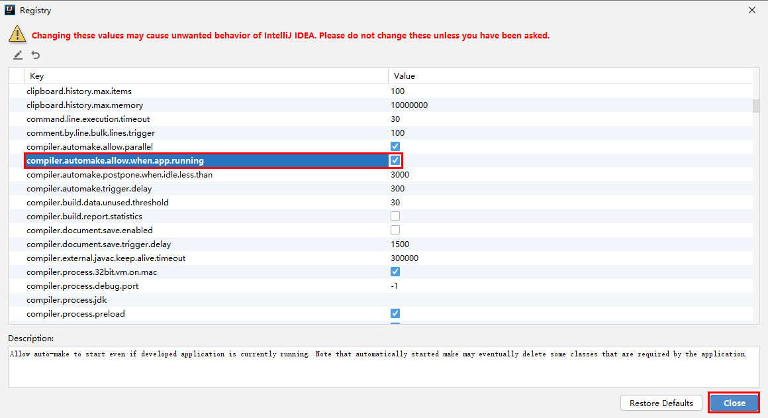Image resolution: width=768 pixels, height=418 pixels.
Task: Click the compiler.automake.trigger.delay value 300
Action: click(398, 189)
